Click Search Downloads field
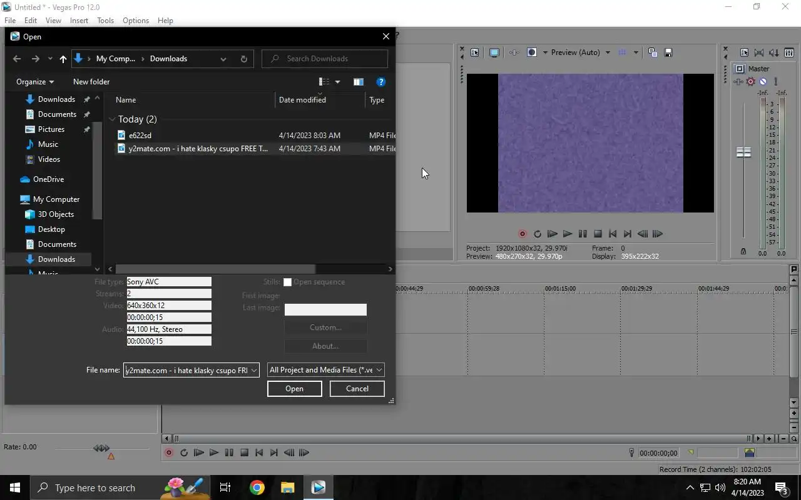The image size is (801, 500). tap(325, 59)
